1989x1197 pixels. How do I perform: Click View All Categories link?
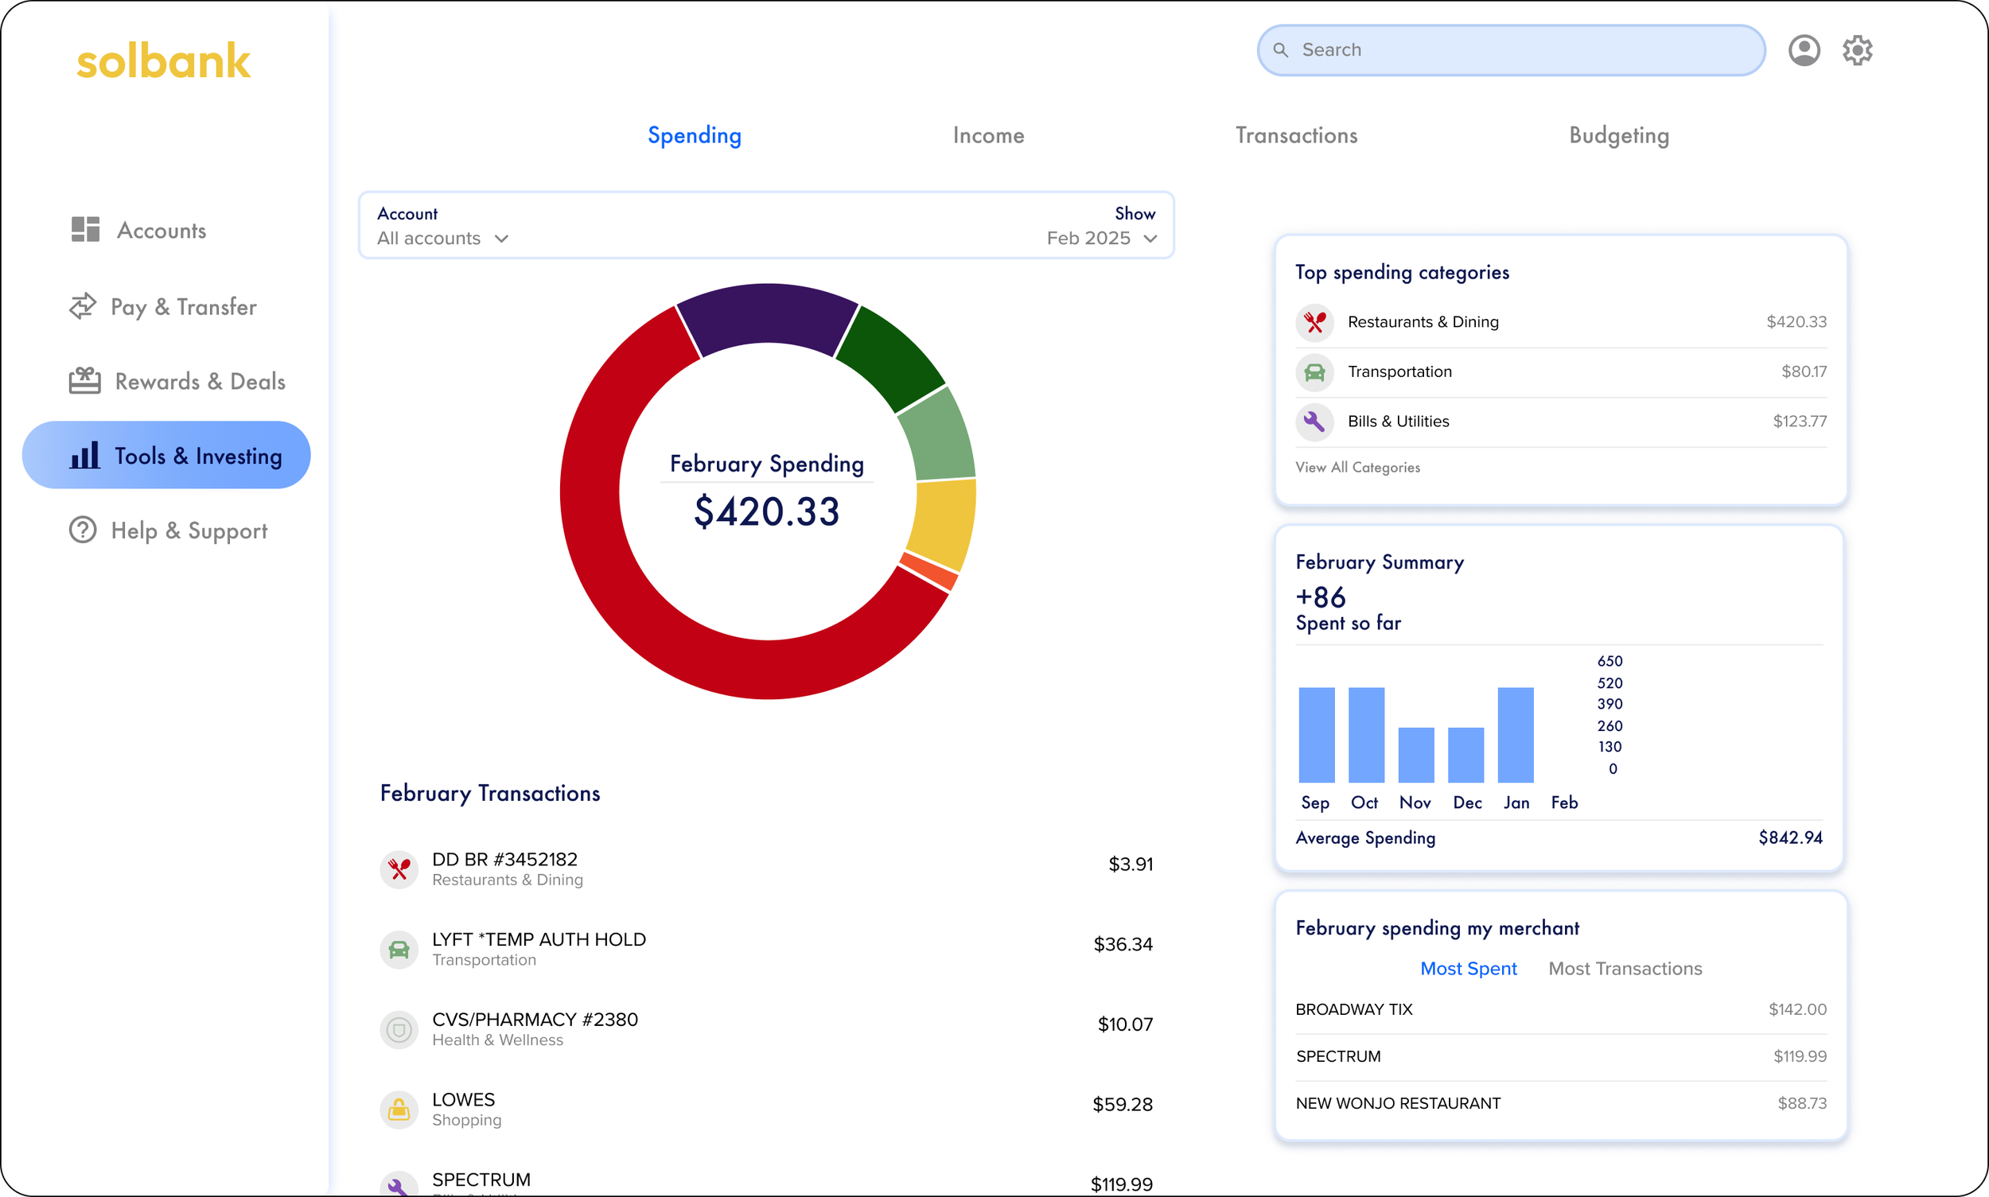[1357, 468]
